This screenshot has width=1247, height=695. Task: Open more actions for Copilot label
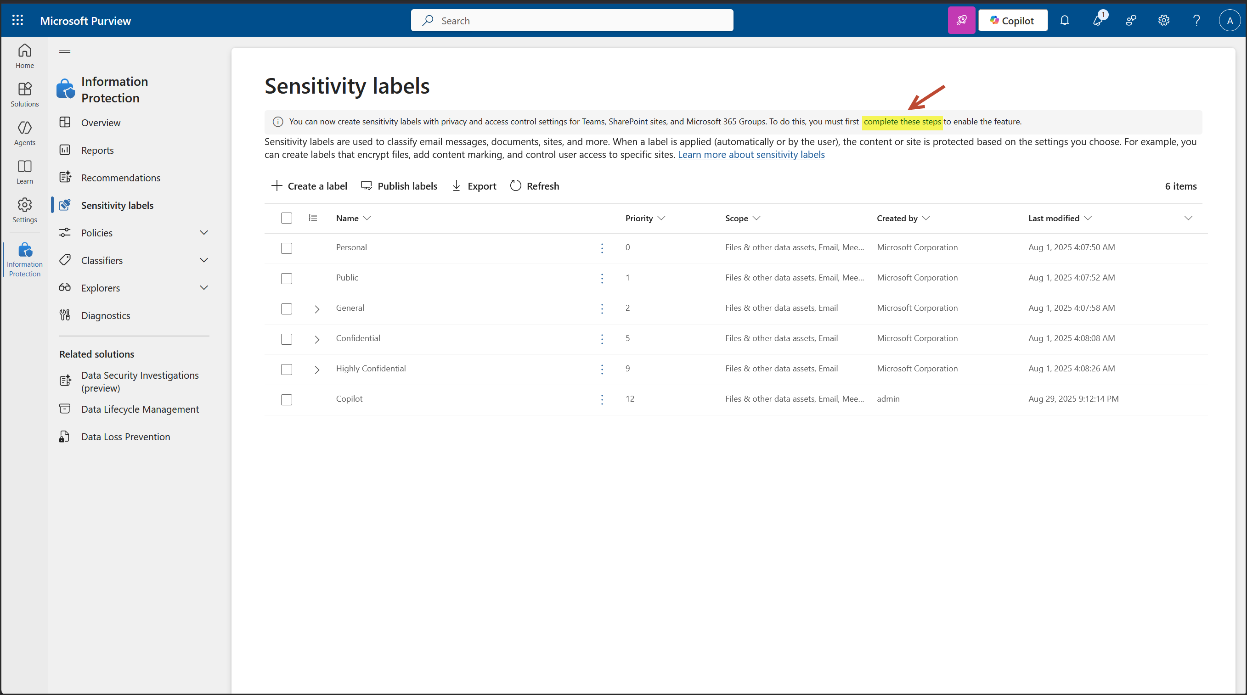[602, 399]
